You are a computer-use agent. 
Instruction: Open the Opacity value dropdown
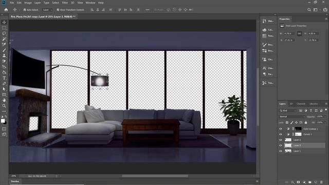point(325,117)
